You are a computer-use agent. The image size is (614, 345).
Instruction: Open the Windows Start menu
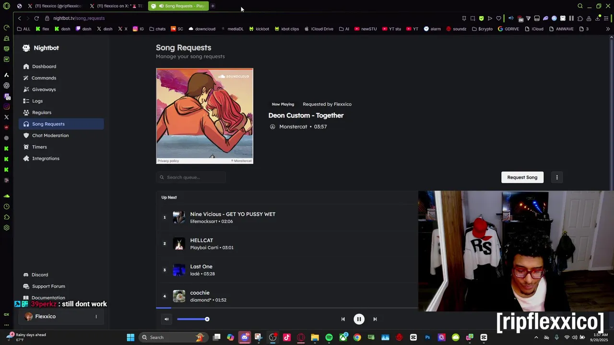(130, 337)
